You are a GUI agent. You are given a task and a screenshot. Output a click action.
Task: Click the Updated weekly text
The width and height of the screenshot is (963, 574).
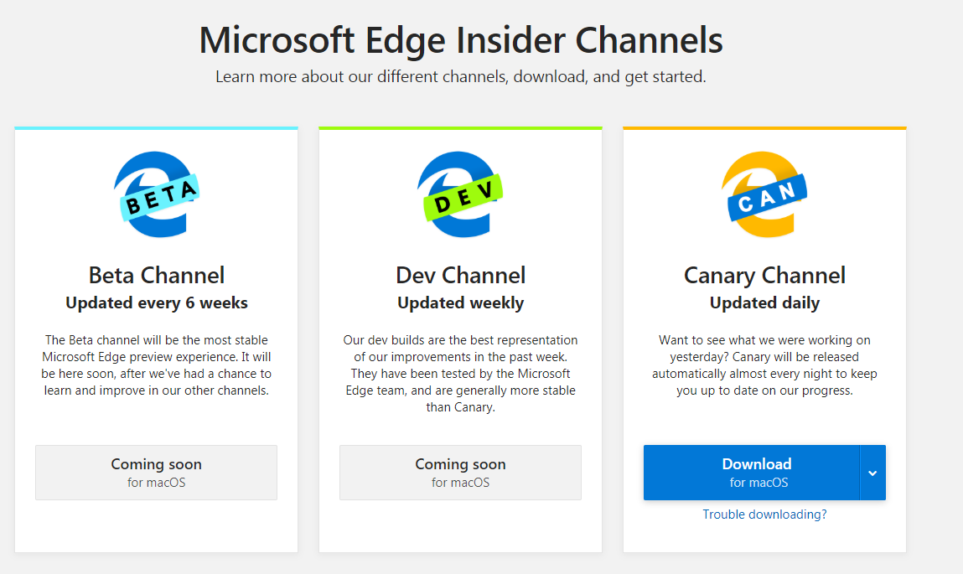461,303
